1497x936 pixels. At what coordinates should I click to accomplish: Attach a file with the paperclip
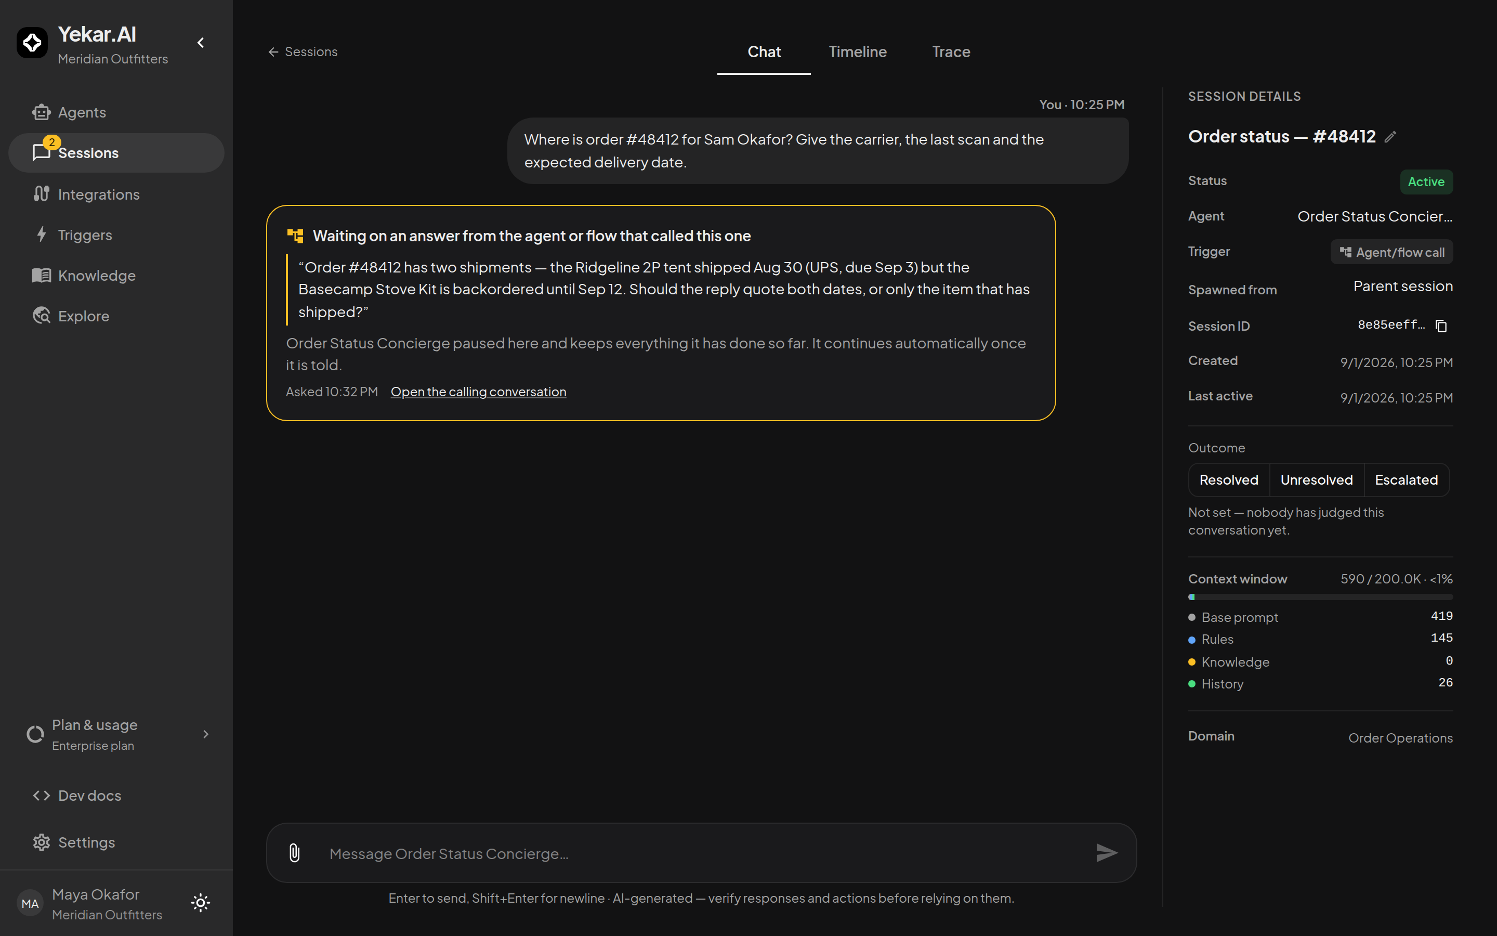pyautogui.click(x=294, y=853)
